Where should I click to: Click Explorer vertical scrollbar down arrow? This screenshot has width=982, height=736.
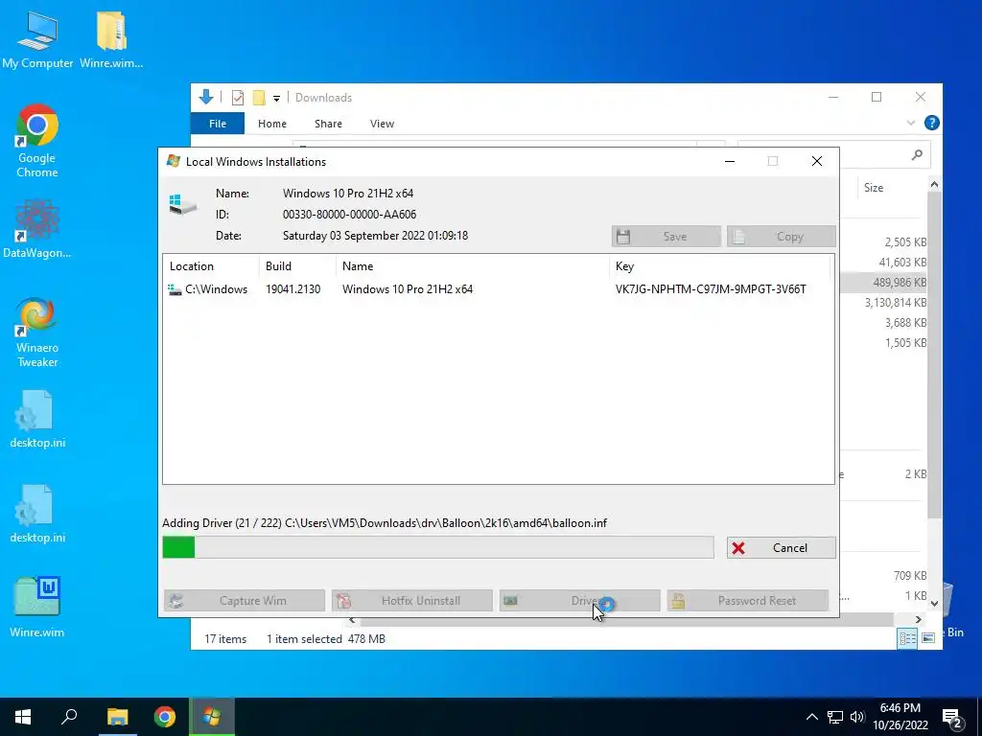click(934, 604)
